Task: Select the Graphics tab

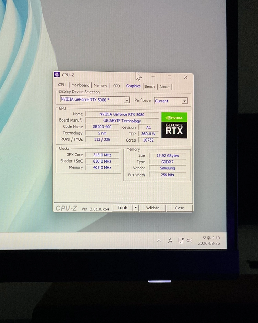Action: point(133,86)
